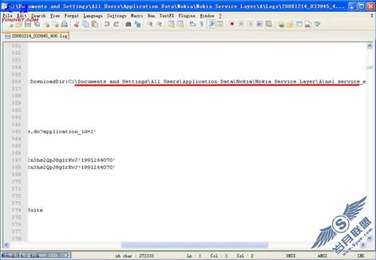Click the blue checkmark plugin icon

317,24
